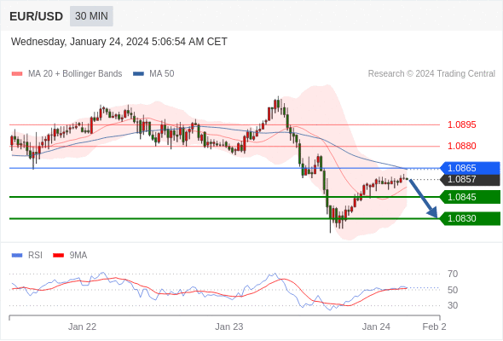
Task: Click the RSI 70 level label
Action: (x=453, y=274)
